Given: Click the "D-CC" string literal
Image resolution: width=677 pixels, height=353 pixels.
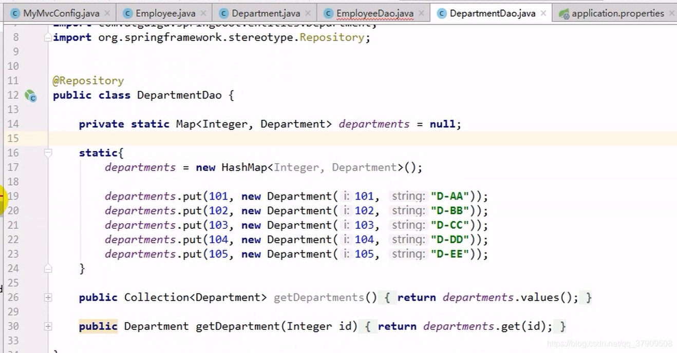Looking at the screenshot, I should click(450, 225).
